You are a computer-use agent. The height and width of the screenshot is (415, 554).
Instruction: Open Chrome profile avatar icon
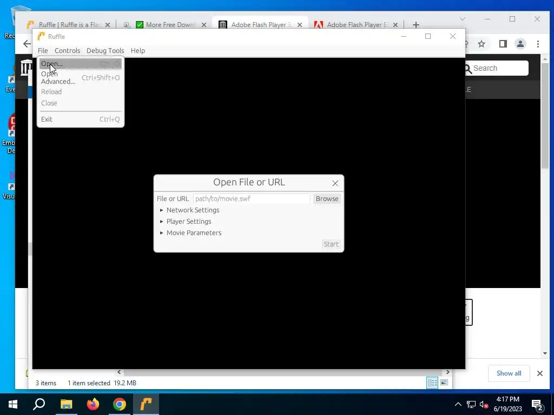pos(520,44)
